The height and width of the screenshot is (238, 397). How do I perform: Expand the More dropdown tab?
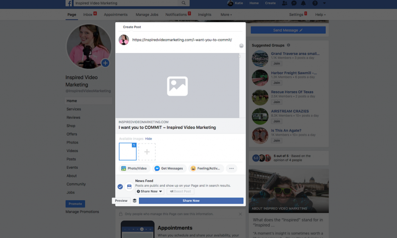pos(226,15)
